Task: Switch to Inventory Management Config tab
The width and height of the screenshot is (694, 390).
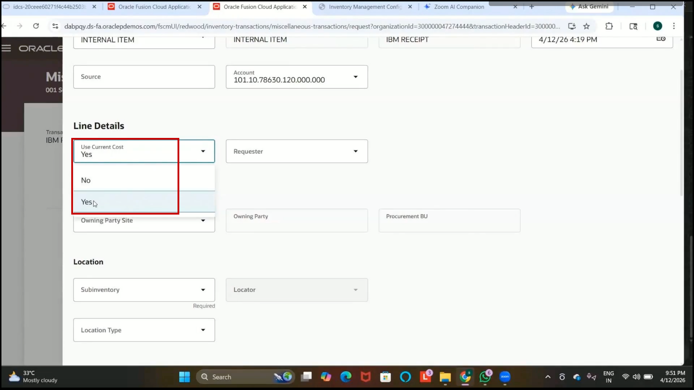Action: coord(365,7)
